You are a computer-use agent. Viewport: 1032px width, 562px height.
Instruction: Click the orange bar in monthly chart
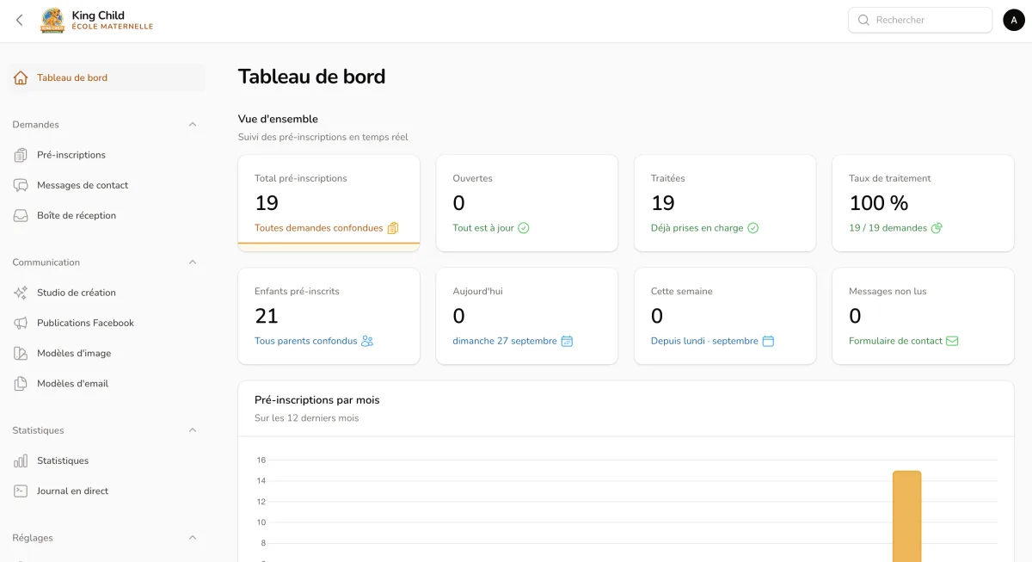906,516
